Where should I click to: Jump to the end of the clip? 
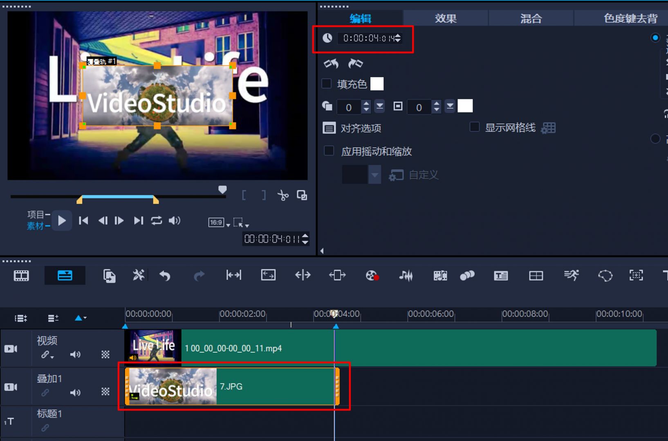point(139,221)
